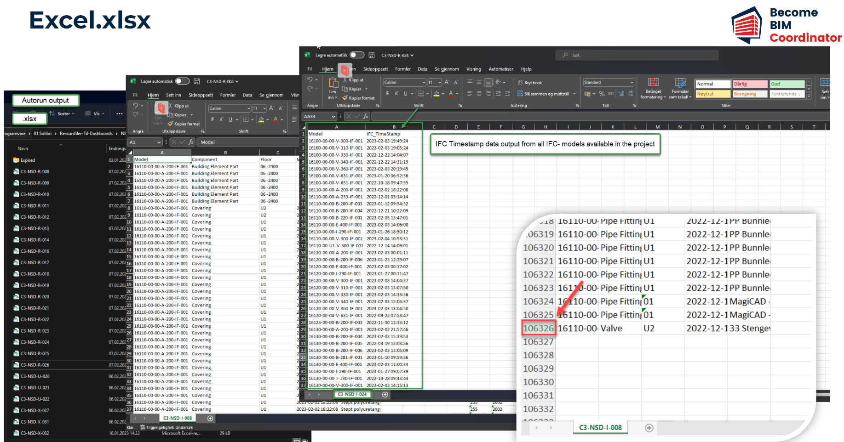
Task: Click Kopier in C3-NSD-R-024 window
Action: pos(352,89)
